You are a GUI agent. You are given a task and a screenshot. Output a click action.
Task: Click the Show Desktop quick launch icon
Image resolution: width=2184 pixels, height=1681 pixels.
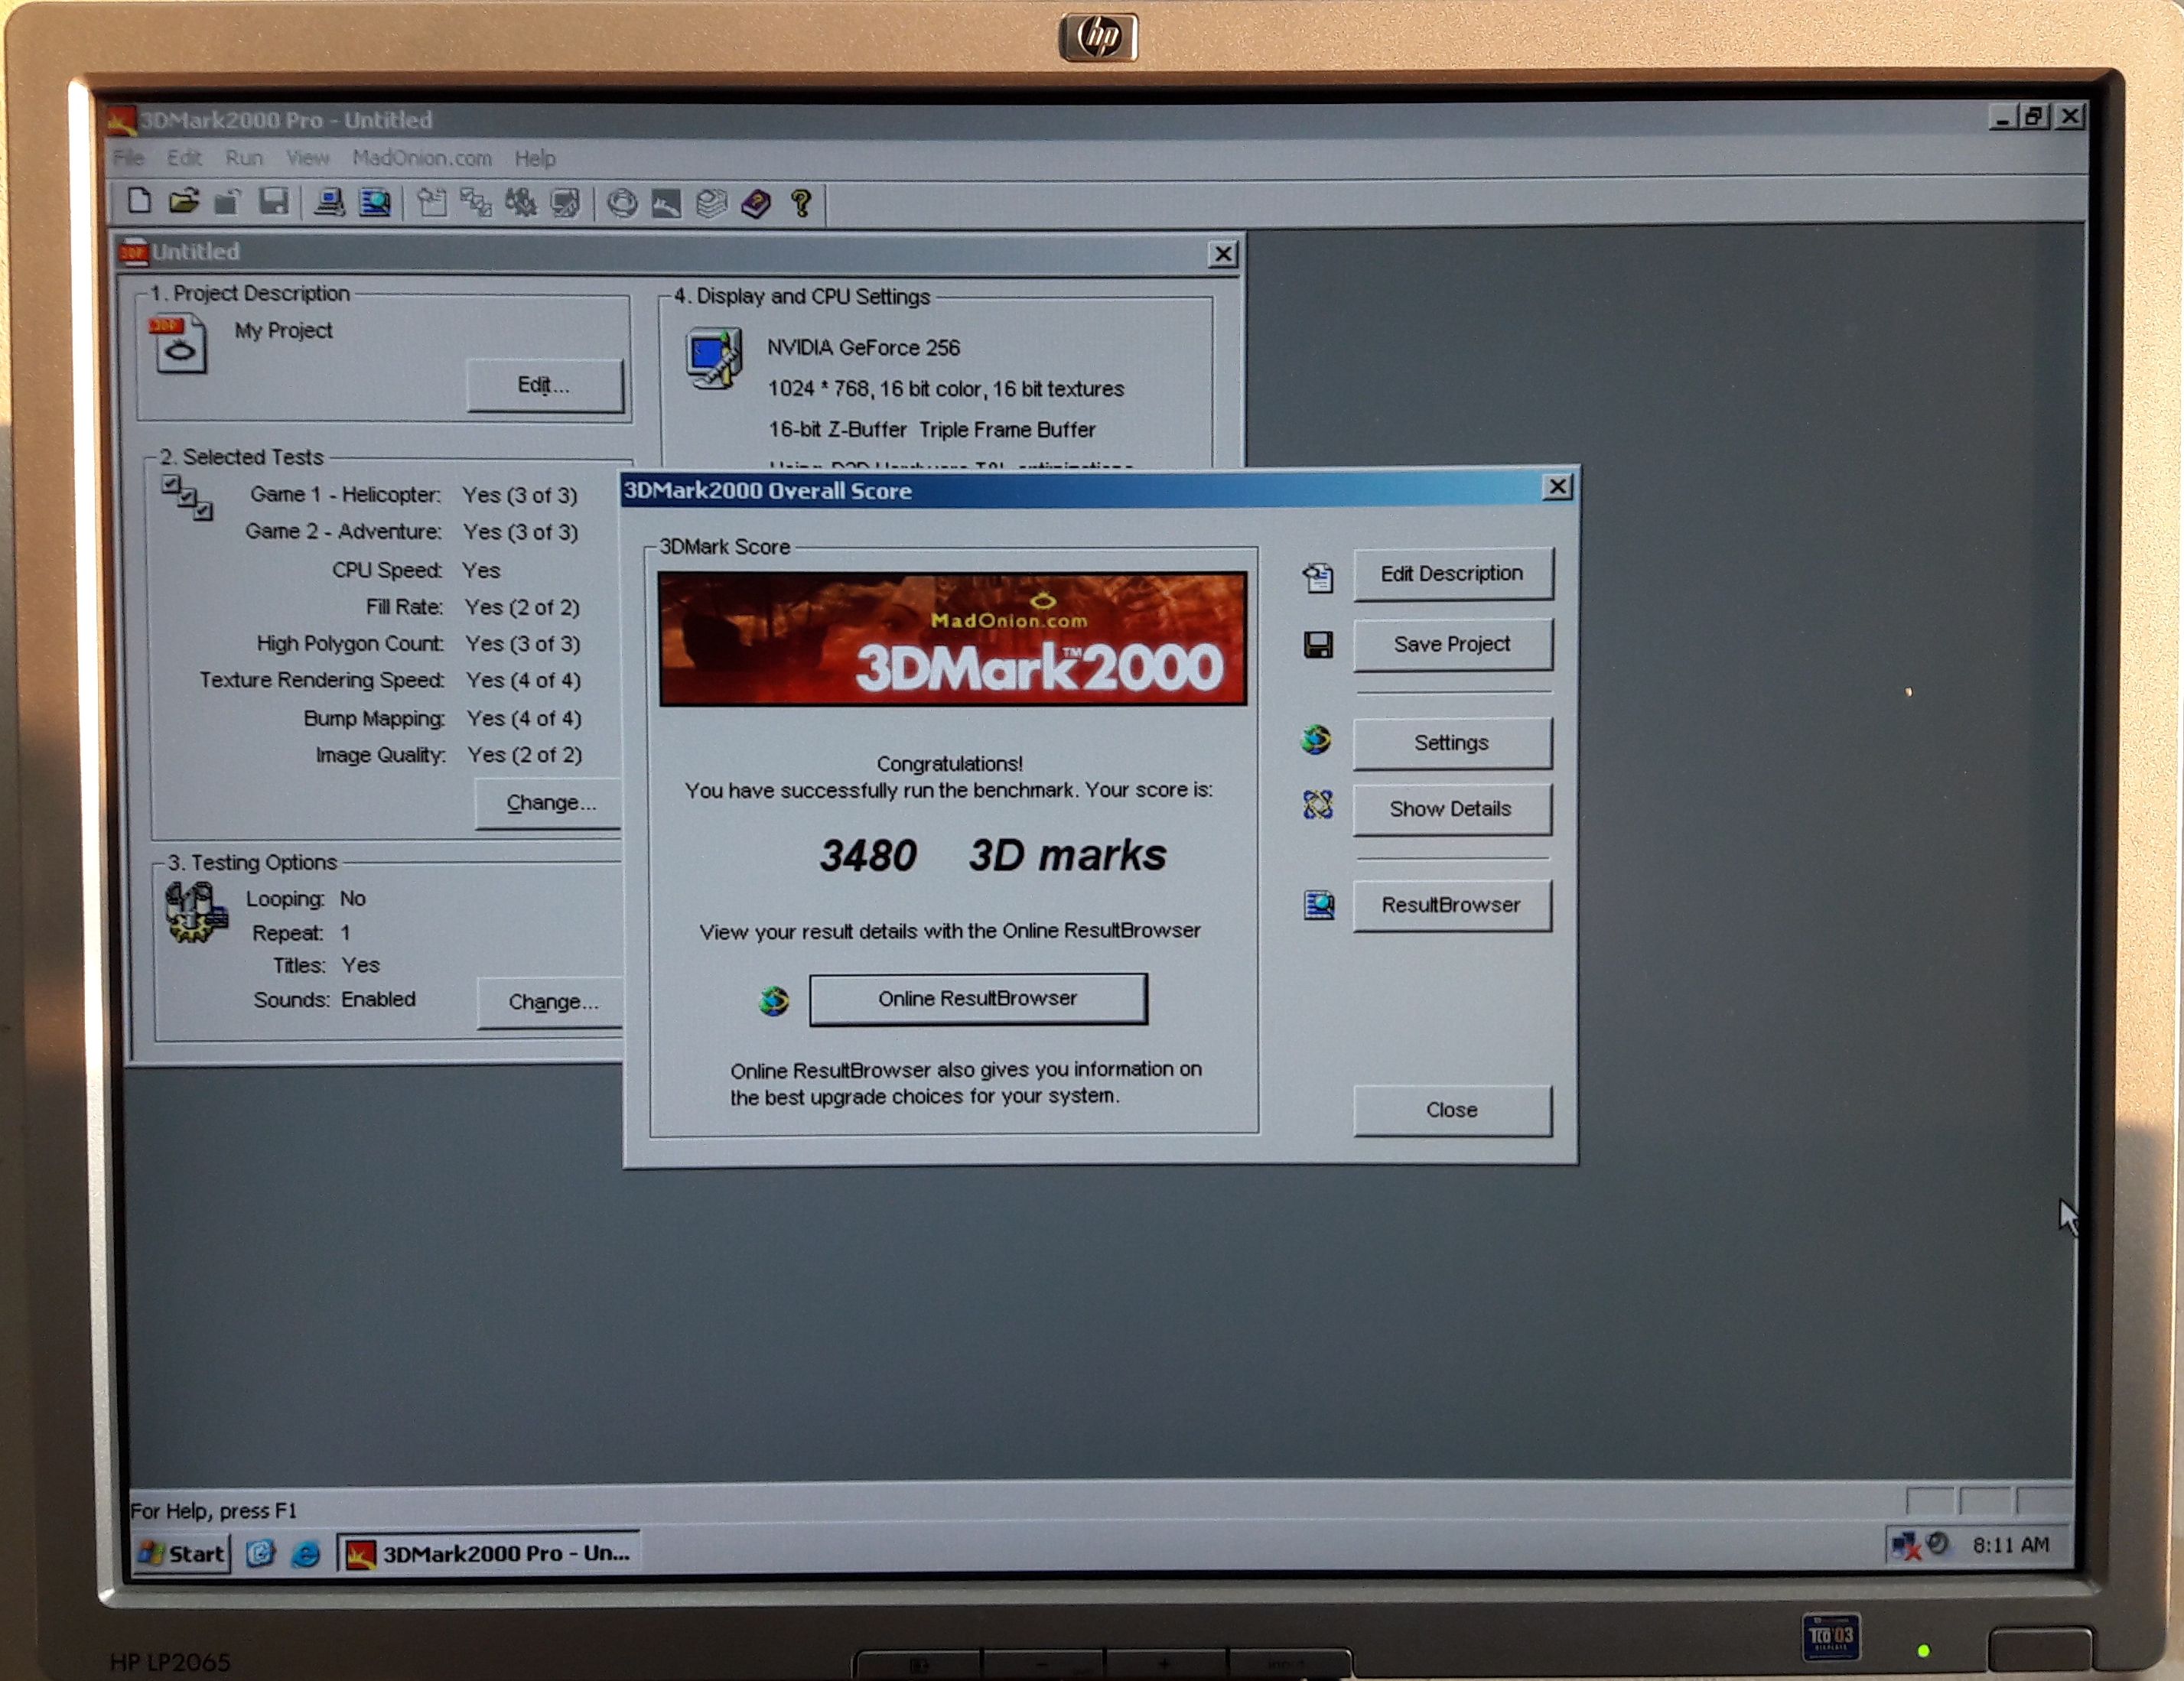(x=260, y=1553)
